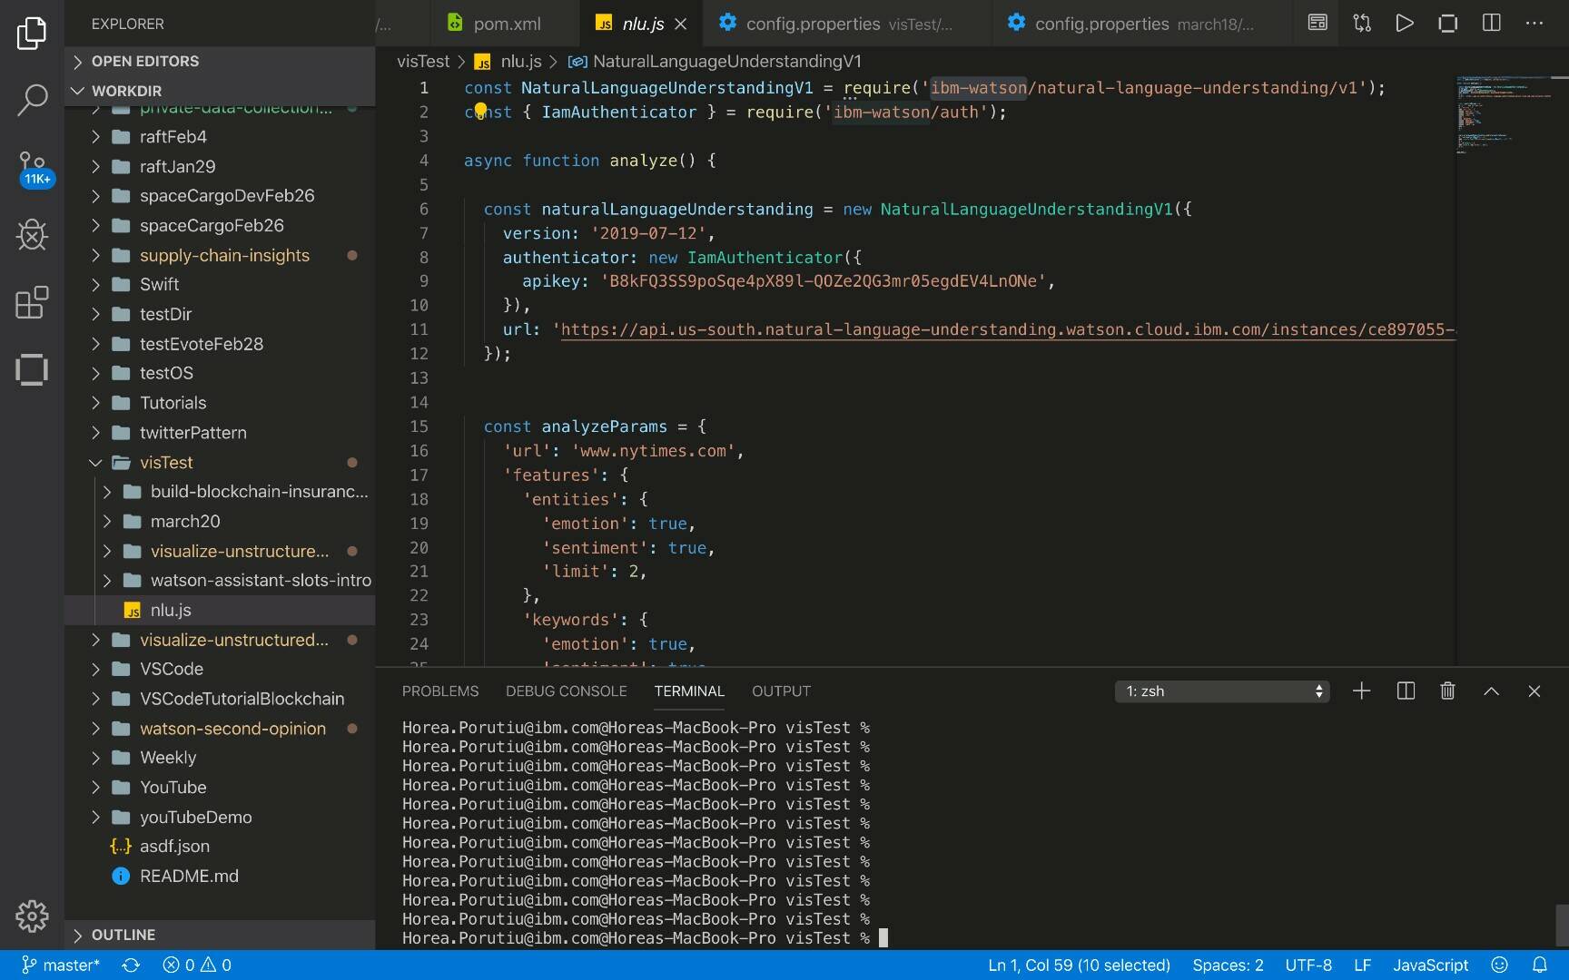1569x980 pixels.
Task: Change file encoding UTF-8
Action: click(x=1308, y=965)
